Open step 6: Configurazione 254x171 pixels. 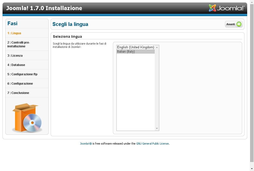click(20, 84)
